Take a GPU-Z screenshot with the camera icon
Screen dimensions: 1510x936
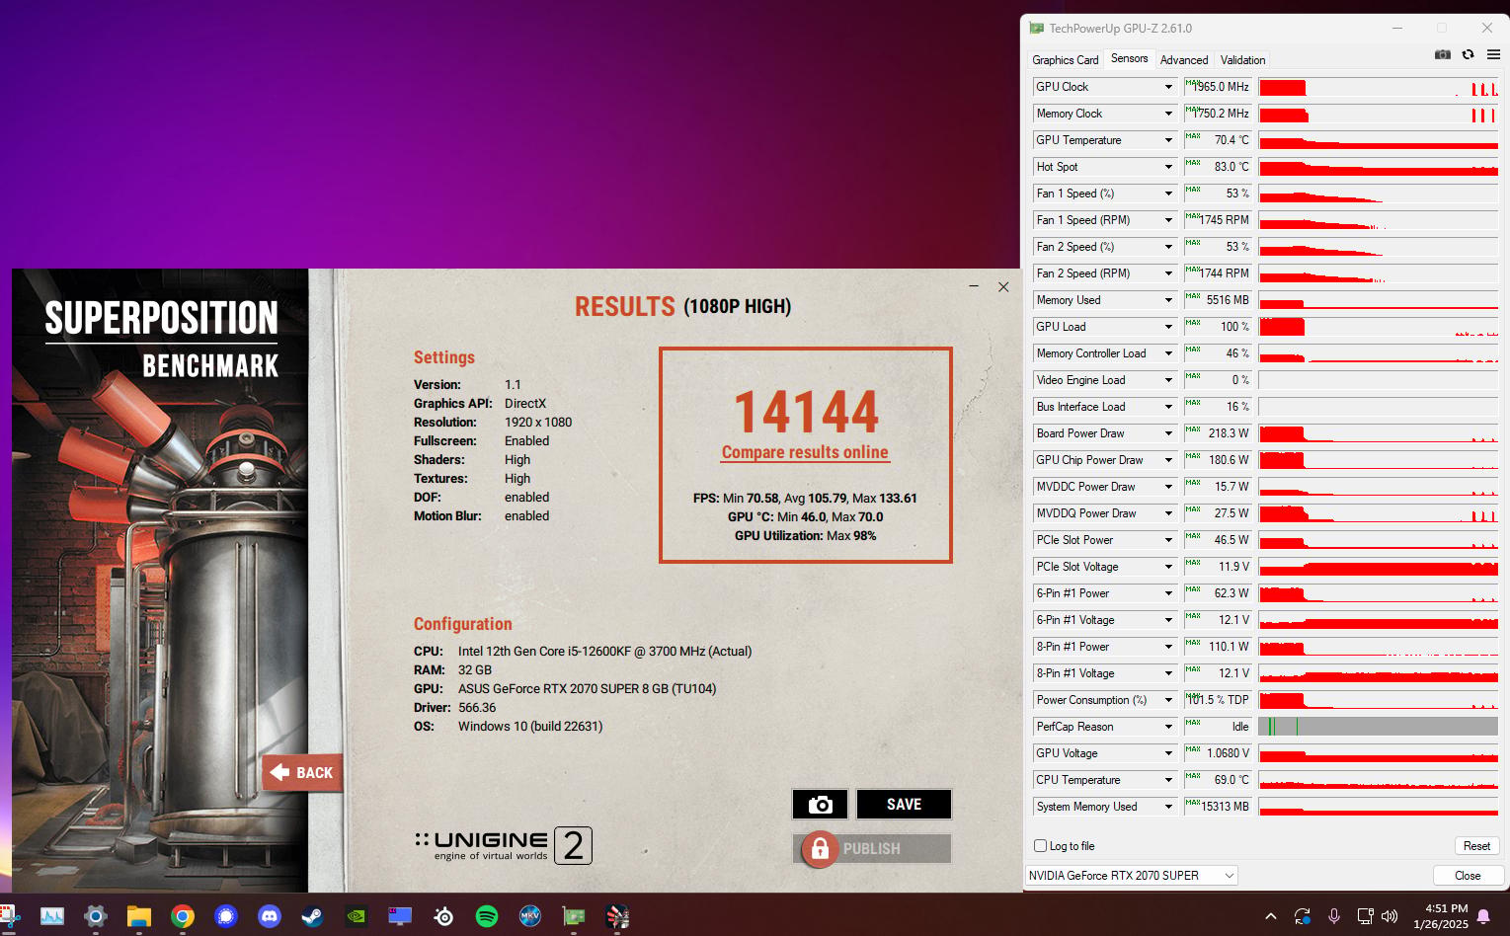tap(1443, 55)
